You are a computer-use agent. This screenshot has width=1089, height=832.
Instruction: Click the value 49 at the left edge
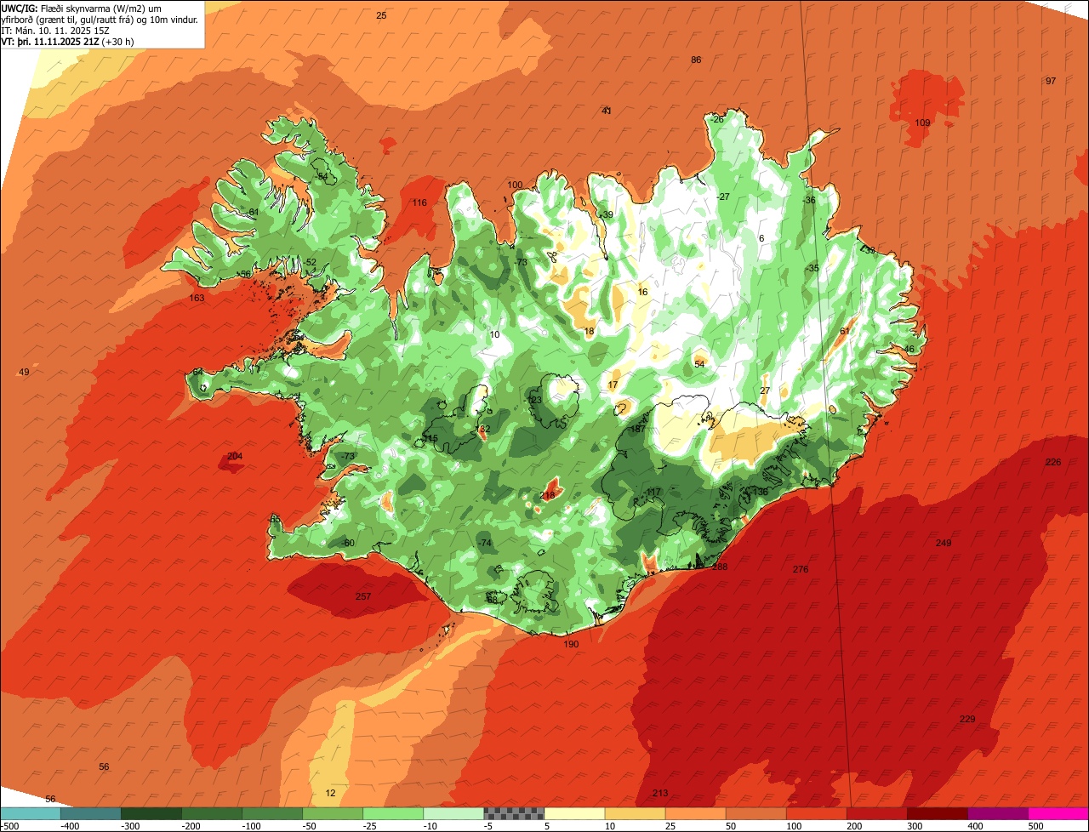(24, 373)
